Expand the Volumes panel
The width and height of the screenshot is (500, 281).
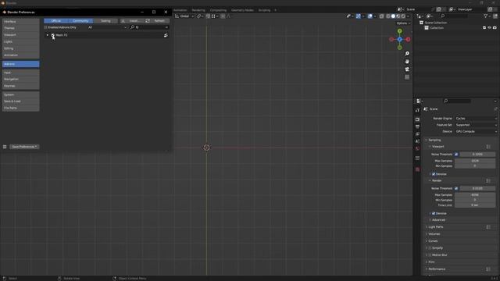pyautogui.click(x=434, y=234)
